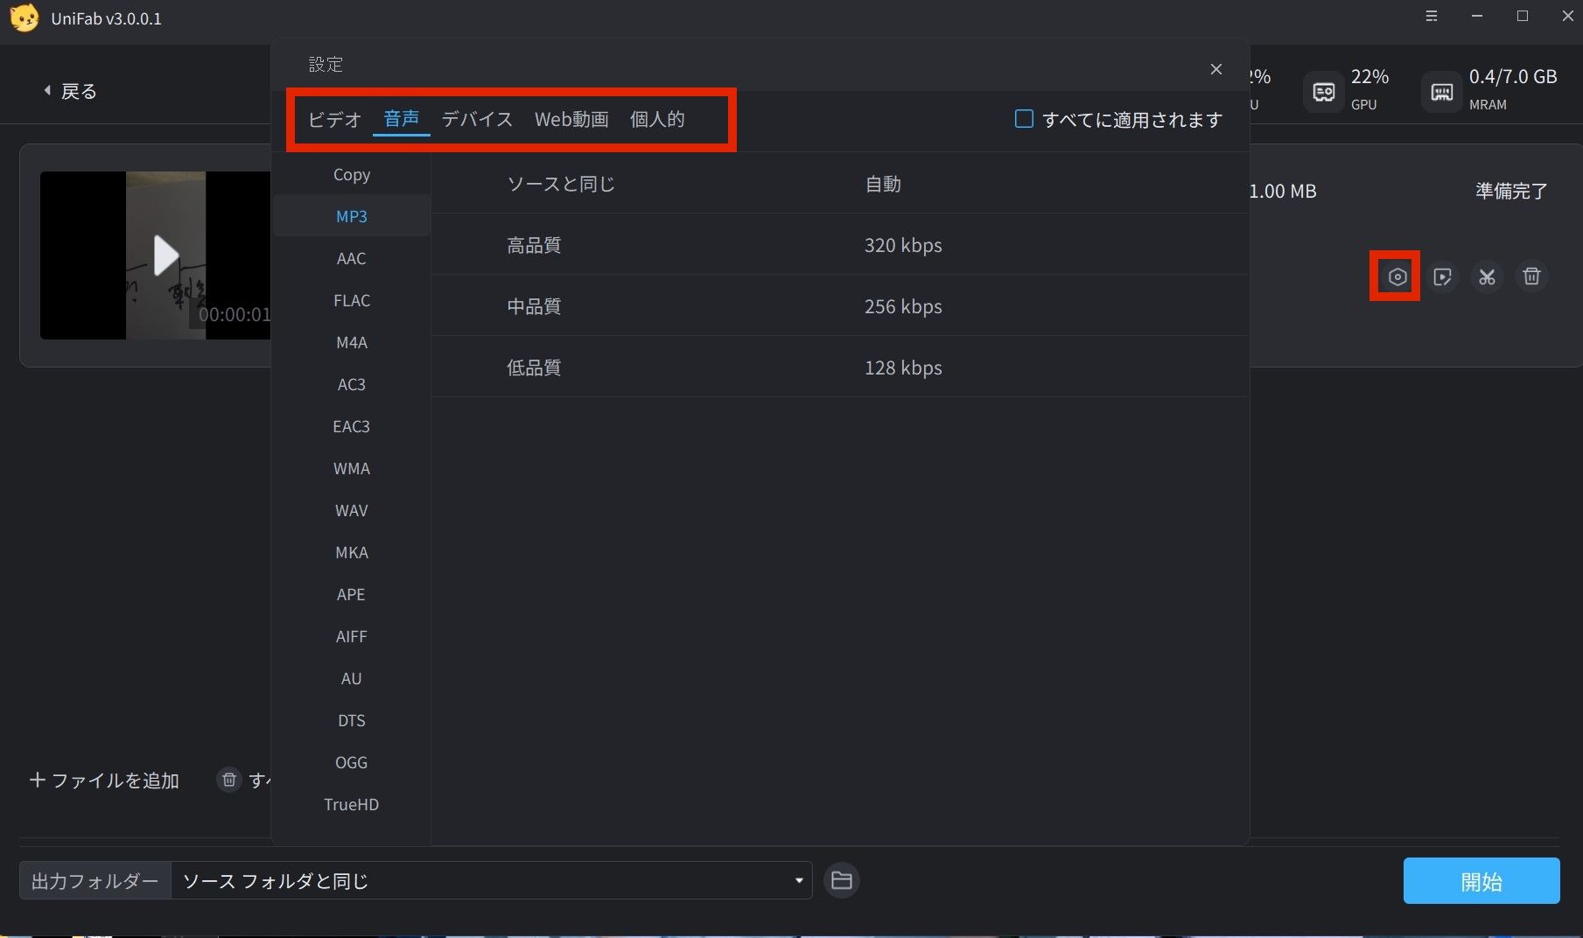Image resolution: width=1583 pixels, height=938 pixels.
Task: Go back with 戻る button
Action: (70, 91)
